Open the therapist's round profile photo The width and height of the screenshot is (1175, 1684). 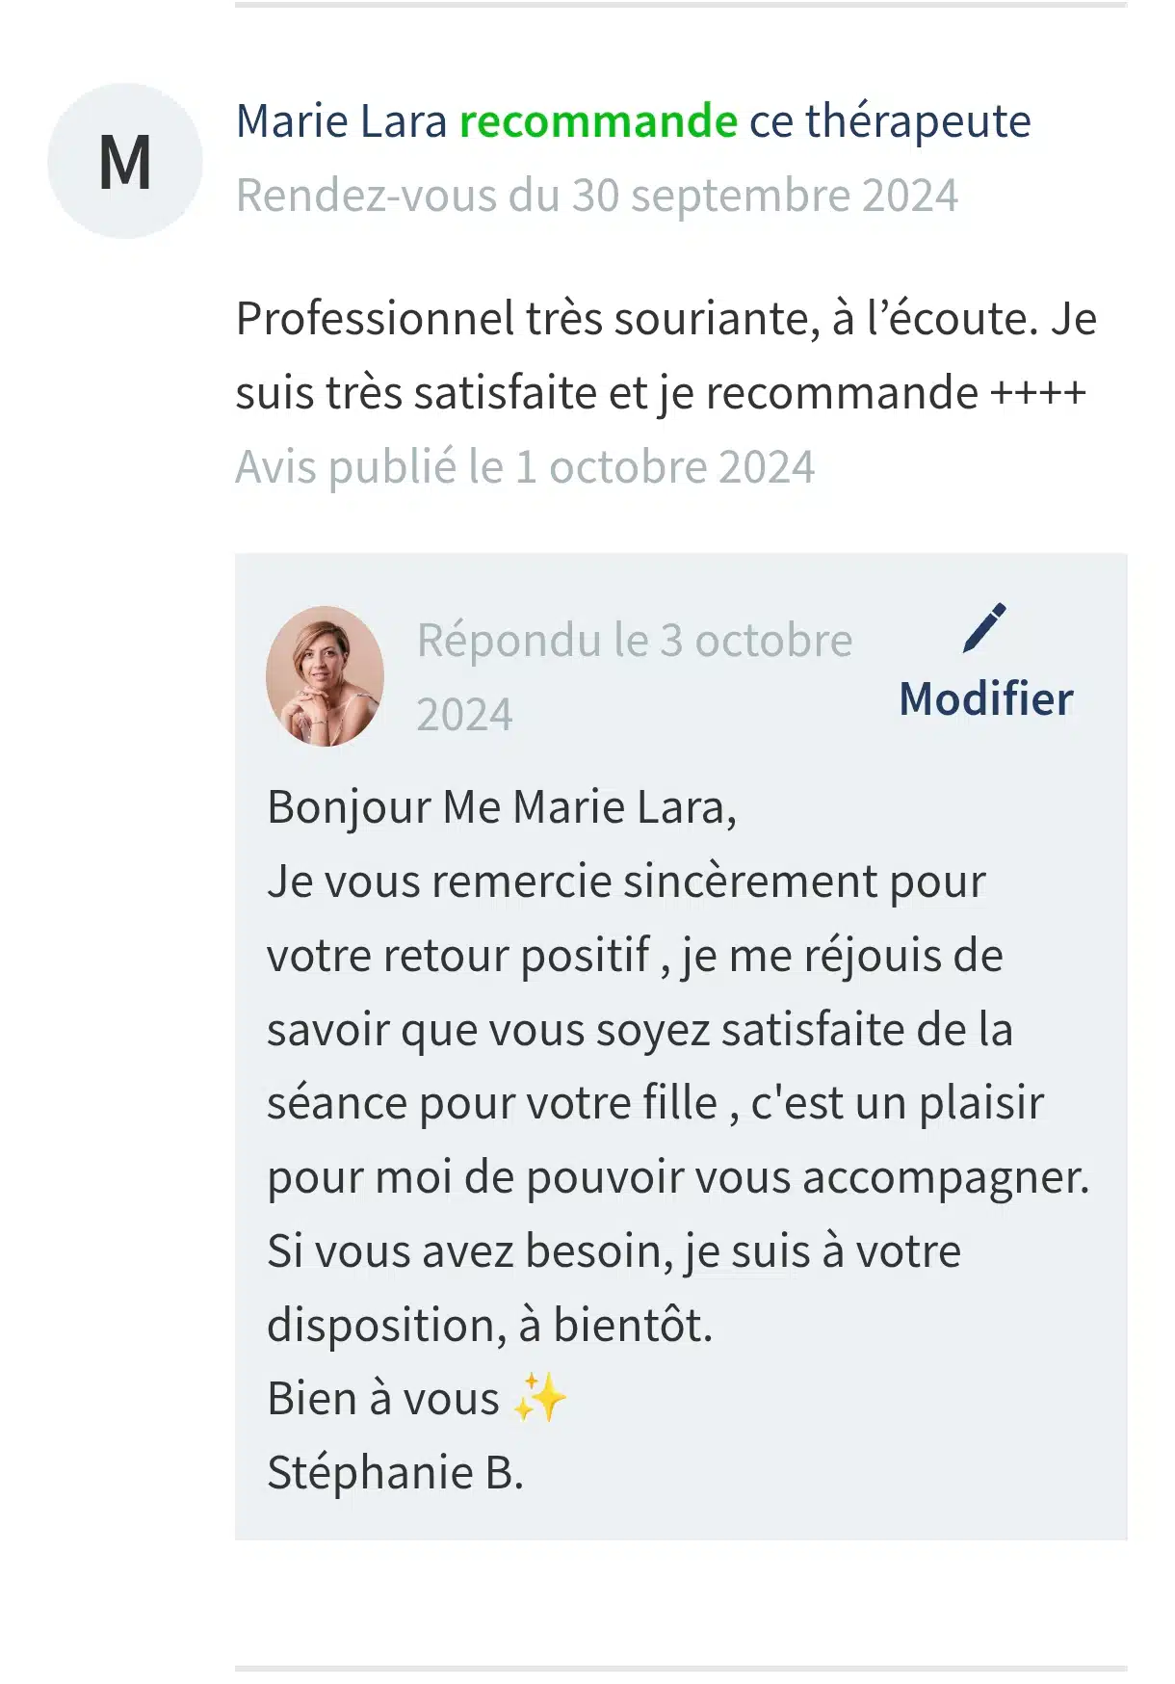click(325, 676)
